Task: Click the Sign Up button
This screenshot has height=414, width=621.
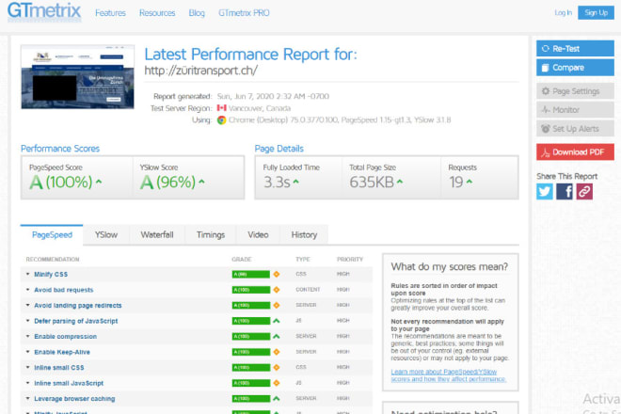Action: point(596,12)
